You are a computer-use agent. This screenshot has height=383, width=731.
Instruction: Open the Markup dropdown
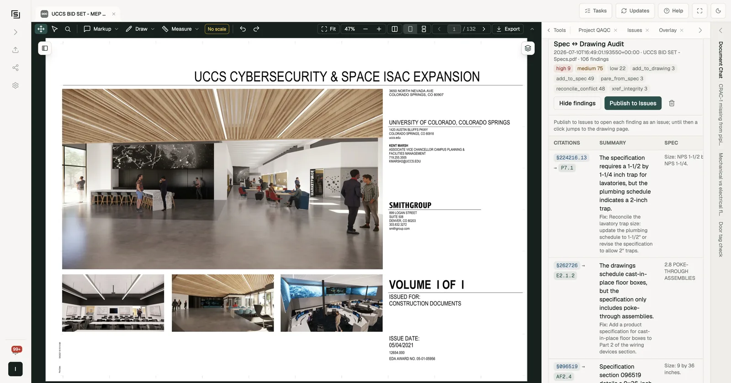point(101,29)
